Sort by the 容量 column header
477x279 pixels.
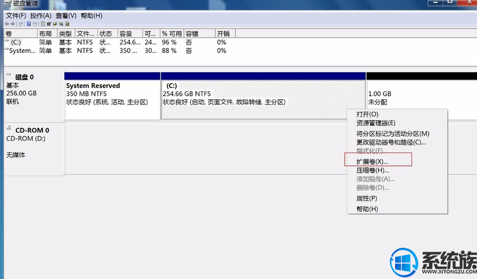130,33
